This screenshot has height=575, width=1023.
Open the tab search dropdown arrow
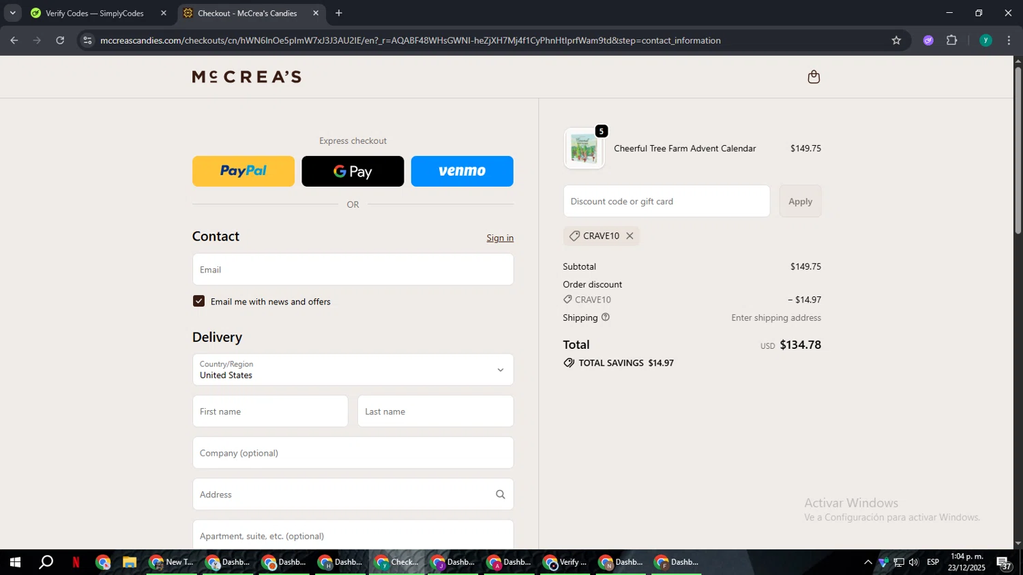click(12, 13)
